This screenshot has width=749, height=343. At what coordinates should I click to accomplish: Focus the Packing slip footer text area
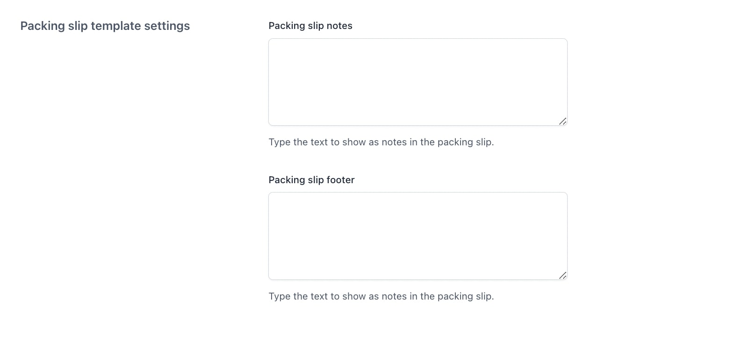coord(418,236)
